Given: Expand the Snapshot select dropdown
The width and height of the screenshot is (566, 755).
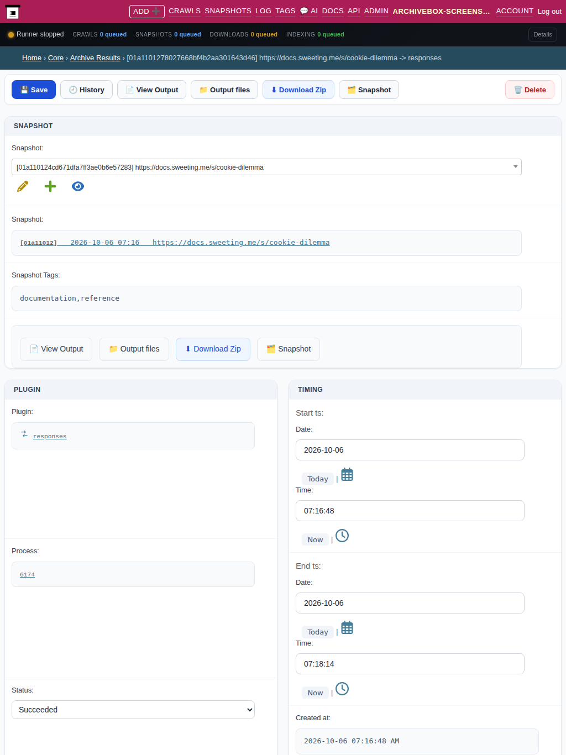Looking at the screenshot, I should click(266, 167).
